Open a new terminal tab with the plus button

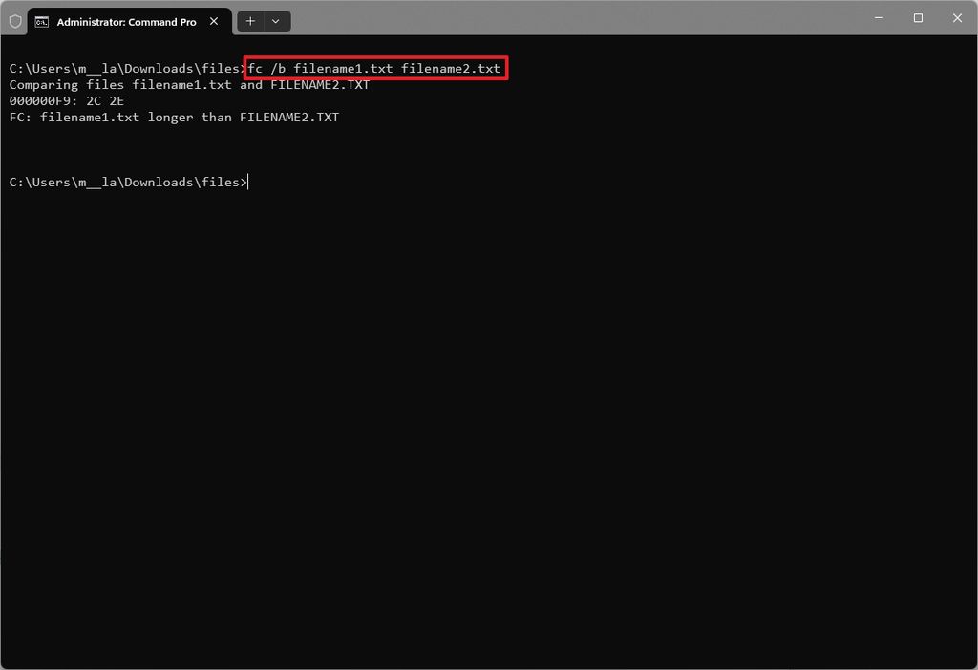point(249,20)
